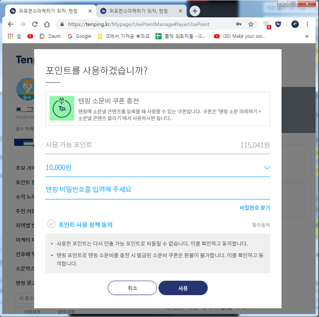Open the Google bookmark
Viewport: 319px width, 317px height.
click(79, 36)
